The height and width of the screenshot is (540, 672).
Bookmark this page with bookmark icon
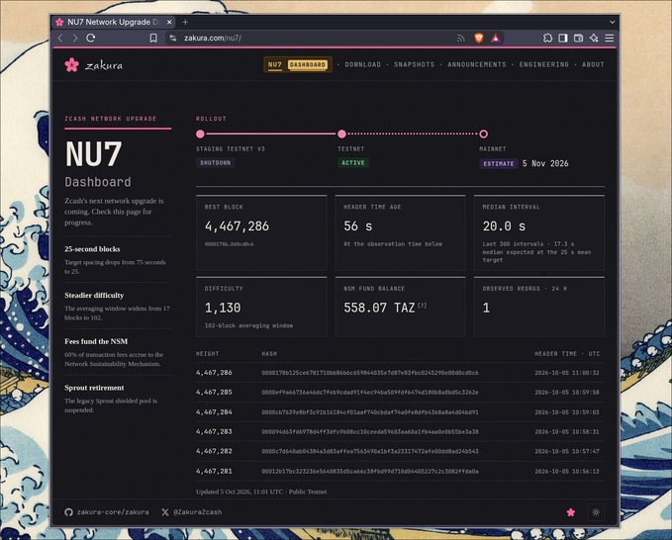[x=153, y=39]
